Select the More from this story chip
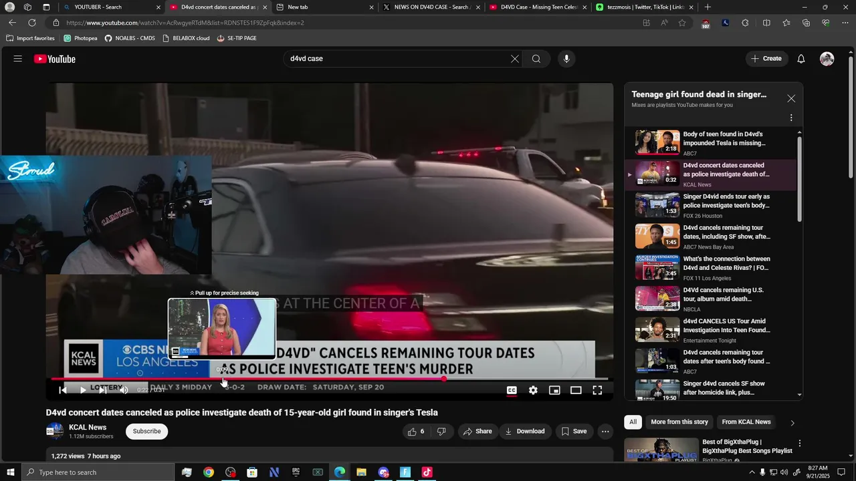This screenshot has width=856, height=481. tap(679, 422)
